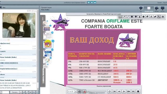Select chat user ANNA SAIDACARI(BOICO)

[x=9, y=63]
